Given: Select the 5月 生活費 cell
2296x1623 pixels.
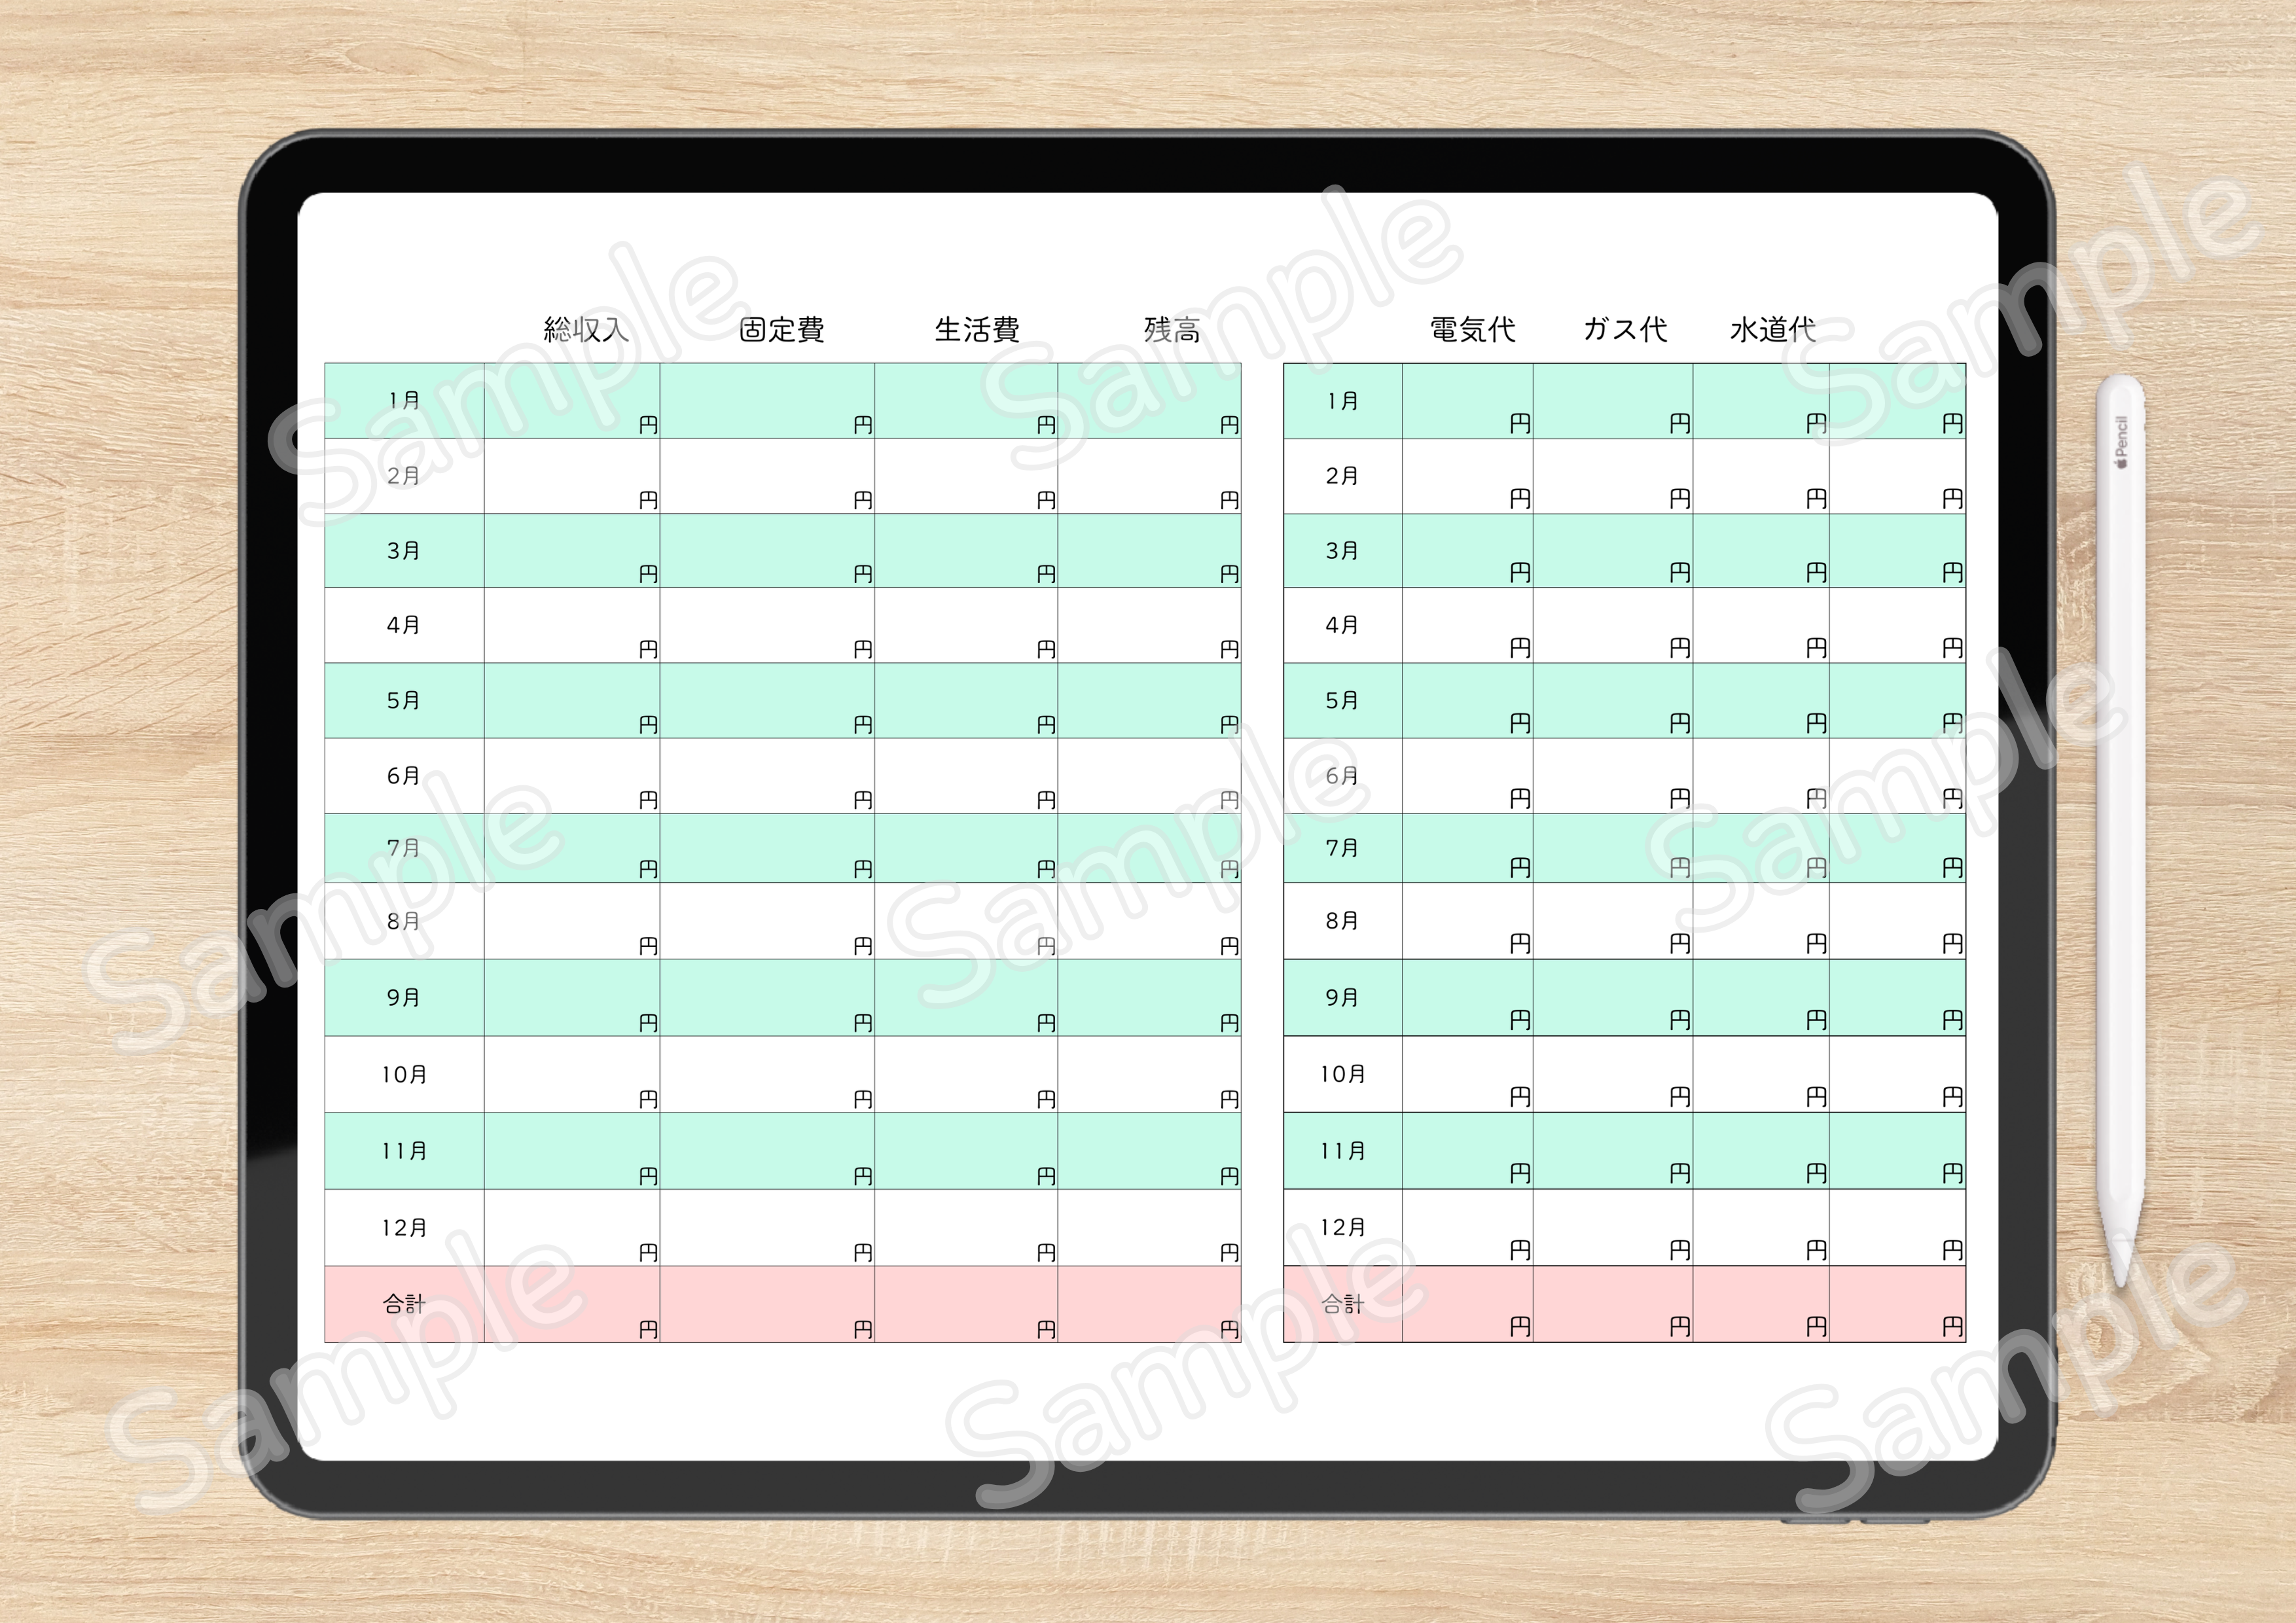Looking at the screenshot, I should pos(965,701).
